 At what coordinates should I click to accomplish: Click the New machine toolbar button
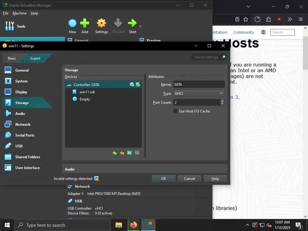coord(72,26)
